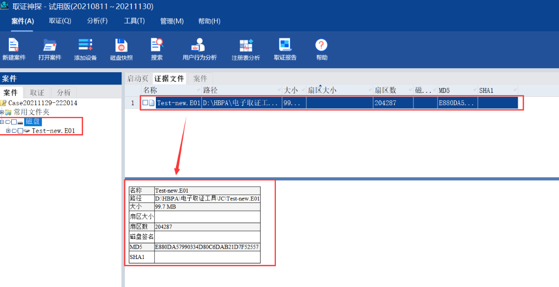Open the 名称 column filter dropdown
This screenshot has height=287, width=559.
(x=199, y=89)
